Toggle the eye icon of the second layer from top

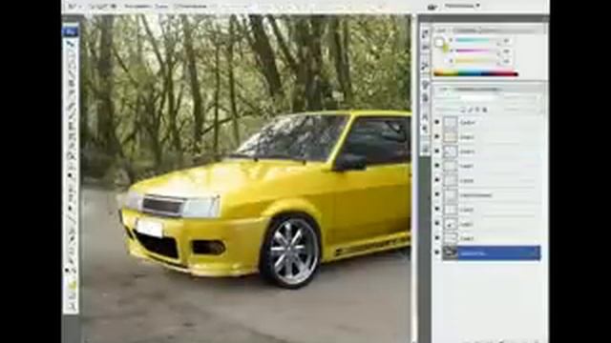point(437,137)
